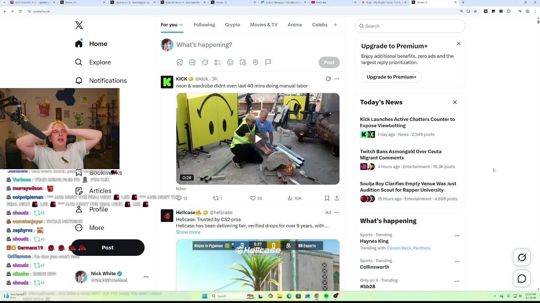Tag a location on the post
540x303 pixels.
(256, 62)
